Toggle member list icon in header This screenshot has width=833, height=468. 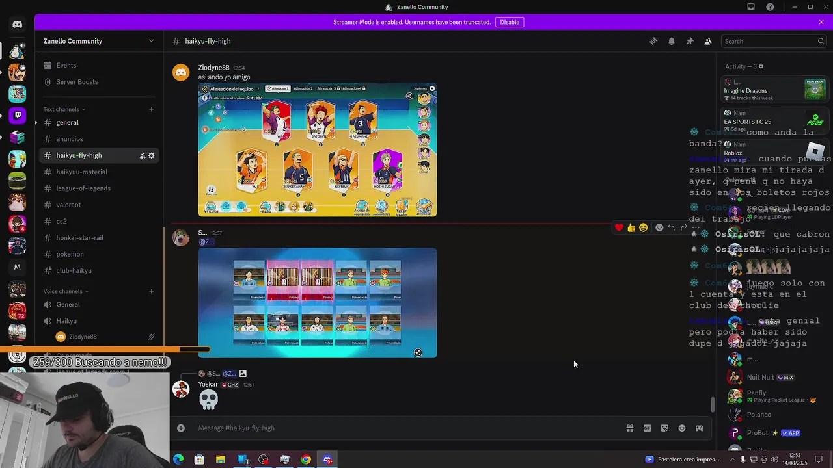708,41
